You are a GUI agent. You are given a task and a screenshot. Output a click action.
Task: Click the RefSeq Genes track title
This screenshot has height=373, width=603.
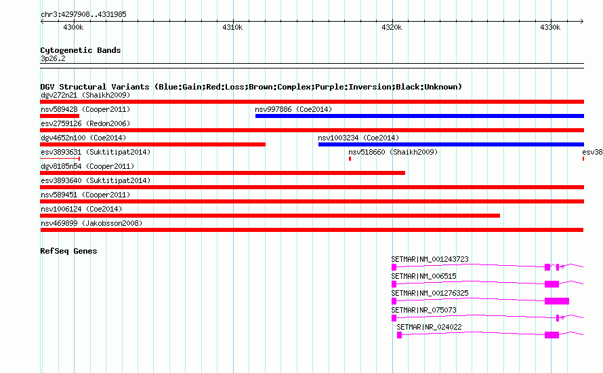coord(68,251)
